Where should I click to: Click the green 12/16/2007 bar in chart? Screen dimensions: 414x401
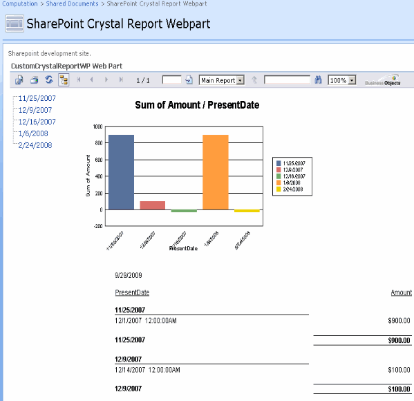click(184, 211)
